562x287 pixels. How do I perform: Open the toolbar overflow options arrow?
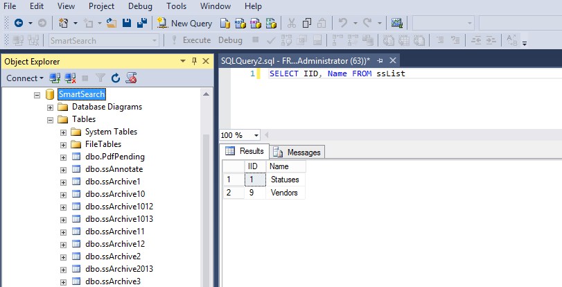[525, 44]
